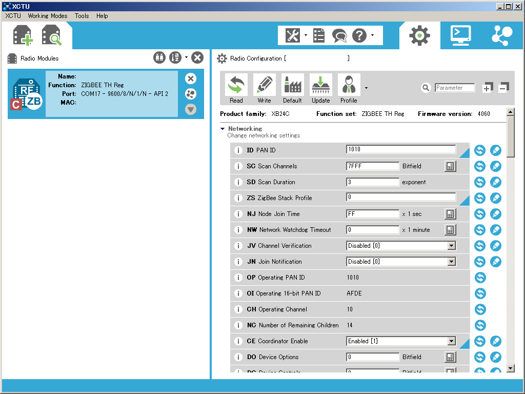Write the NJ Node Join Time value

[x=496, y=214]
